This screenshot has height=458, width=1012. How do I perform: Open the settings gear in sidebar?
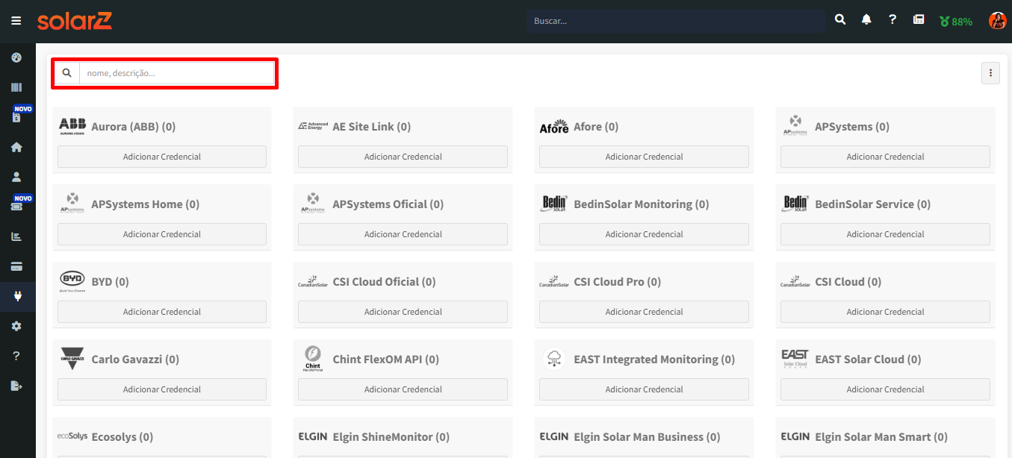[16, 326]
